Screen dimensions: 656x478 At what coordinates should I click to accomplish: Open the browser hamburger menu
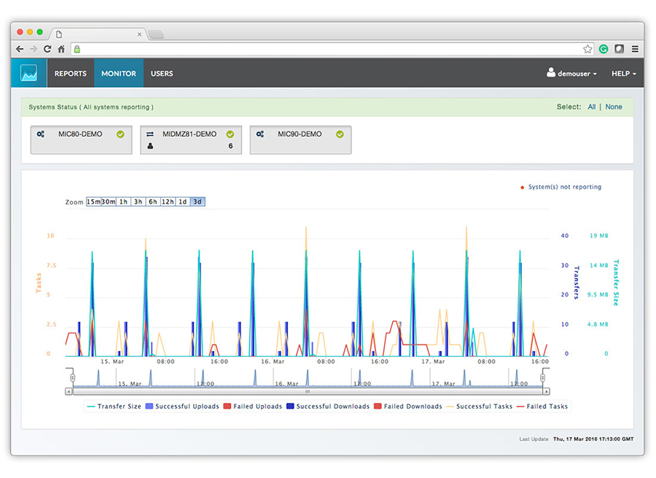(635, 49)
